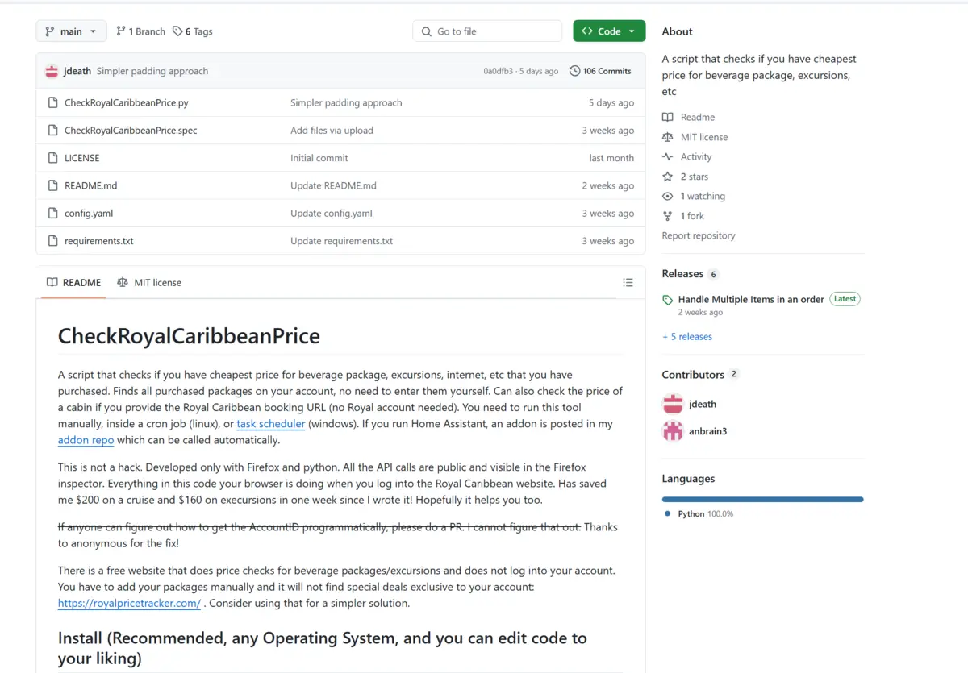View the 1 fork link
968x673 pixels.
pos(683,216)
